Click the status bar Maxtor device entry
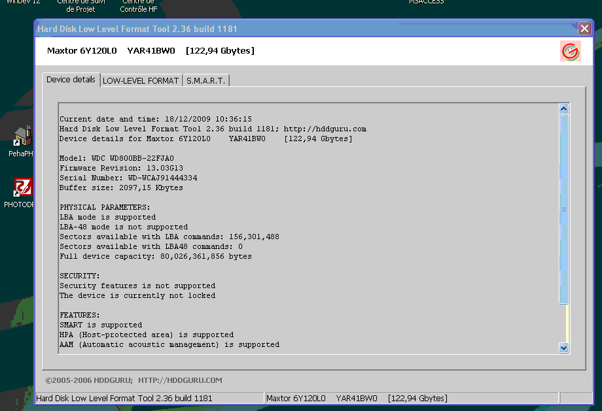The image size is (602, 411). [357, 399]
